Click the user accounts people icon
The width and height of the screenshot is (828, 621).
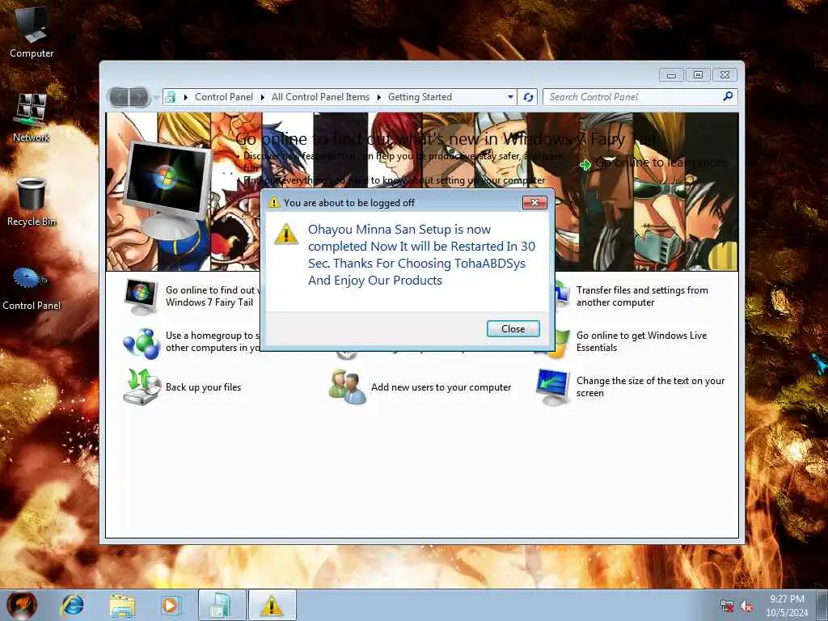(x=347, y=387)
